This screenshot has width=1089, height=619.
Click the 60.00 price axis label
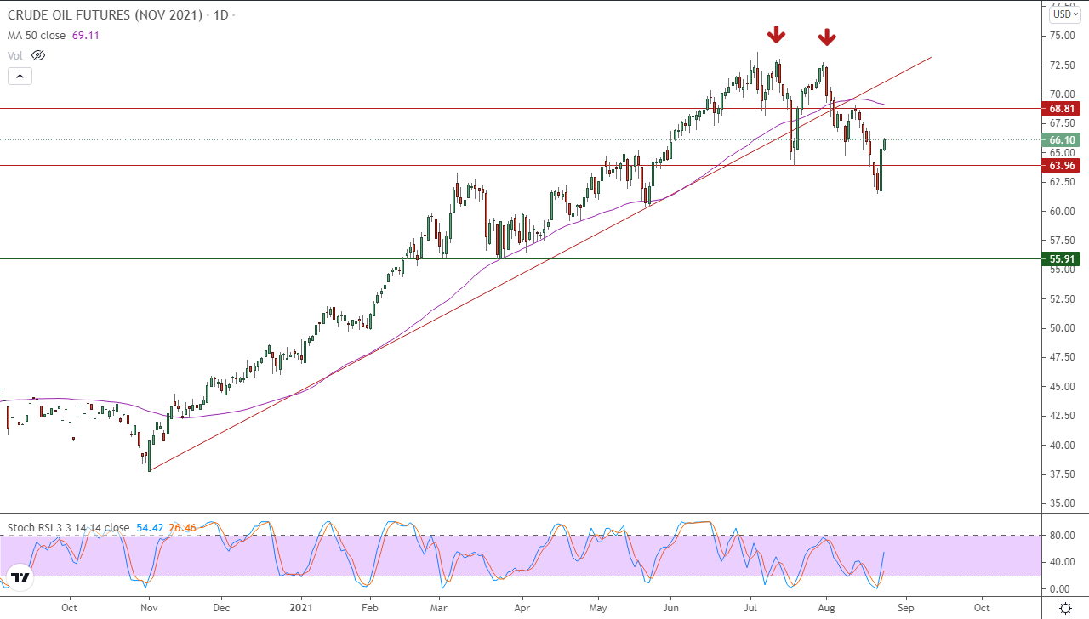[1061, 212]
